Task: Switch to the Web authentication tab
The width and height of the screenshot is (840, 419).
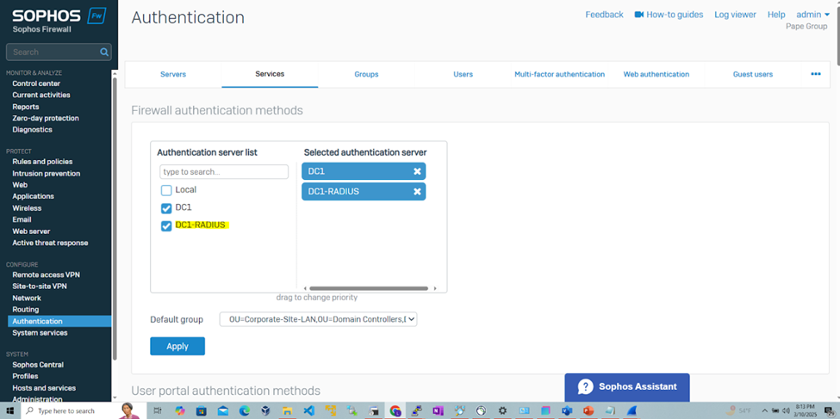Action: click(x=656, y=74)
